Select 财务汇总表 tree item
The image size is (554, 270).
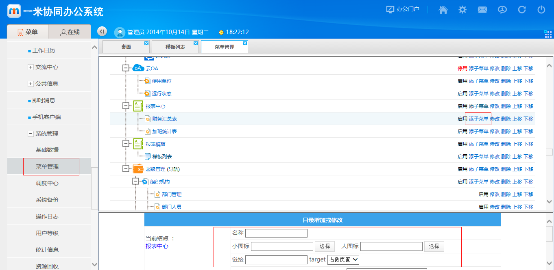click(x=164, y=119)
